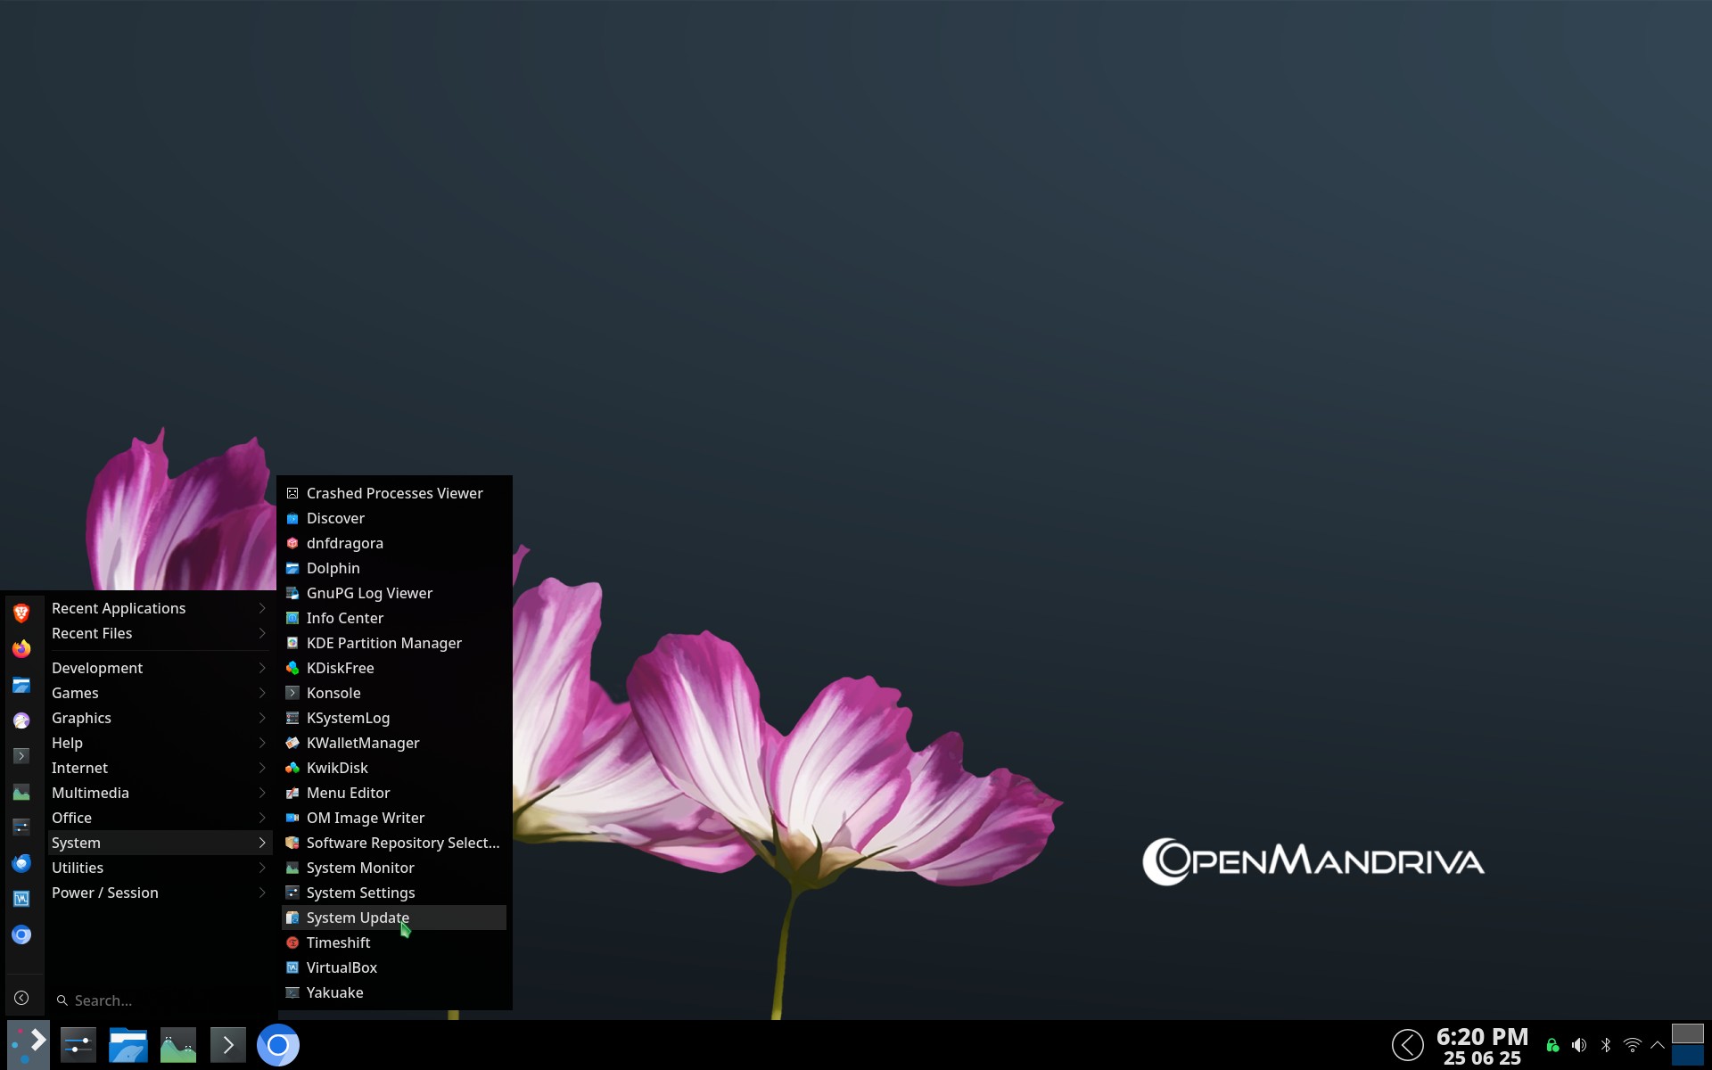Click circled back arrow in launcher sidebar
Screen dimensions: 1712x1070
click(21, 999)
